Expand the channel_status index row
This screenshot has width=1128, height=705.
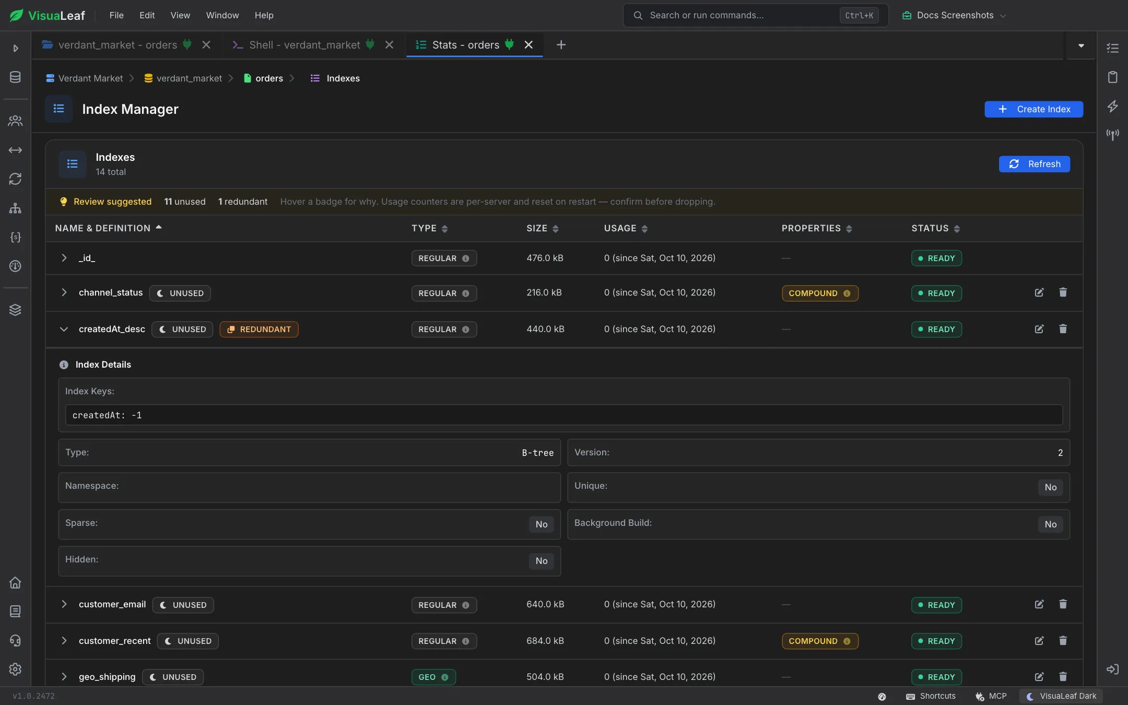pyautogui.click(x=64, y=292)
